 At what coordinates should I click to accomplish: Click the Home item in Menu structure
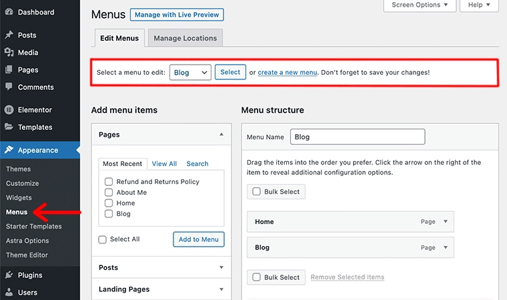coord(350,221)
